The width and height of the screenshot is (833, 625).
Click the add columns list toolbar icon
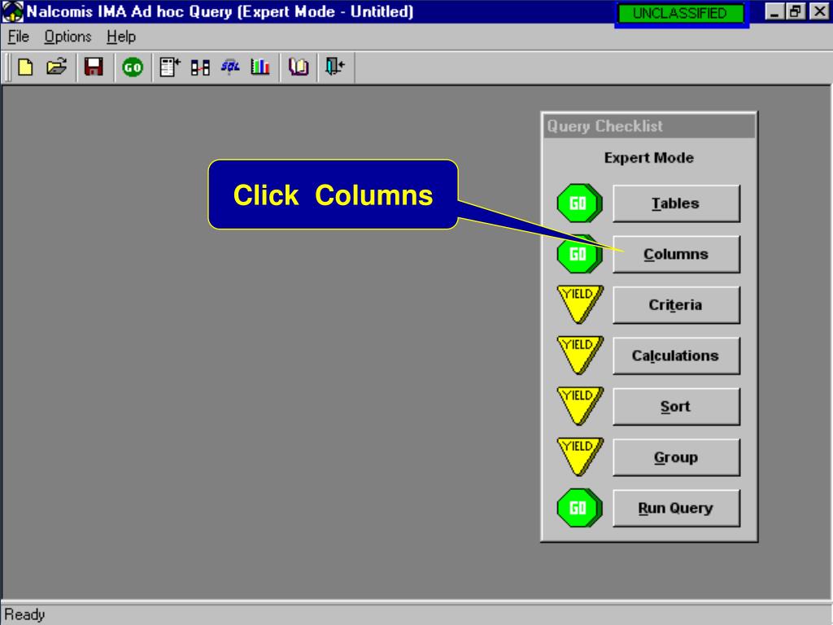coord(170,68)
